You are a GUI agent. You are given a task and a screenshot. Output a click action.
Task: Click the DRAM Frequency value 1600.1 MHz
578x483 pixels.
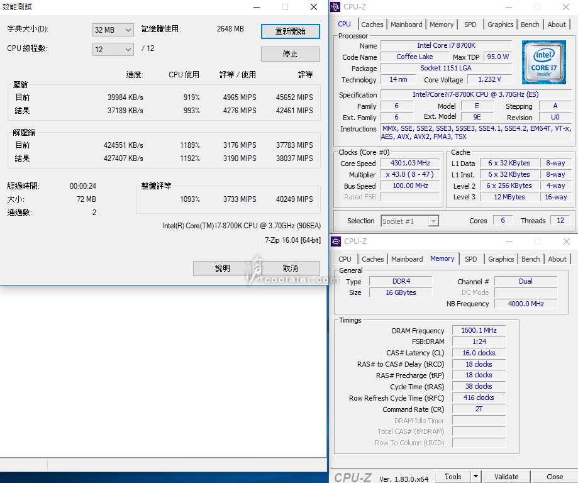[x=479, y=330]
